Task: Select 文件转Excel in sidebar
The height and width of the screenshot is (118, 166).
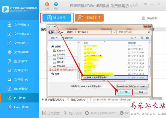Action: coord(19,34)
